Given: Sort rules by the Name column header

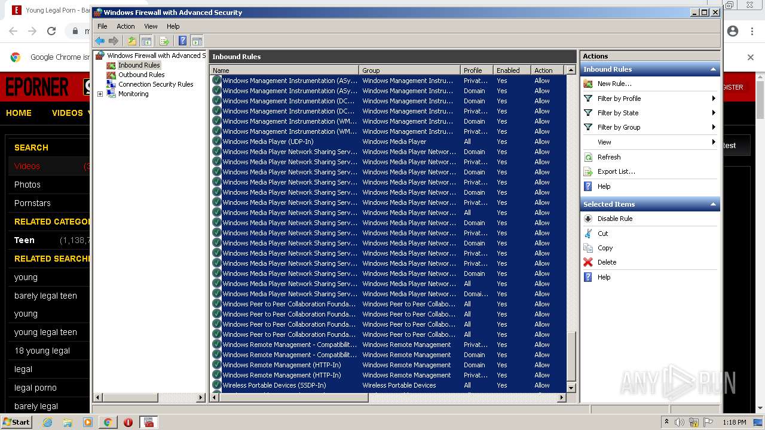Looking at the screenshot, I should (284, 70).
